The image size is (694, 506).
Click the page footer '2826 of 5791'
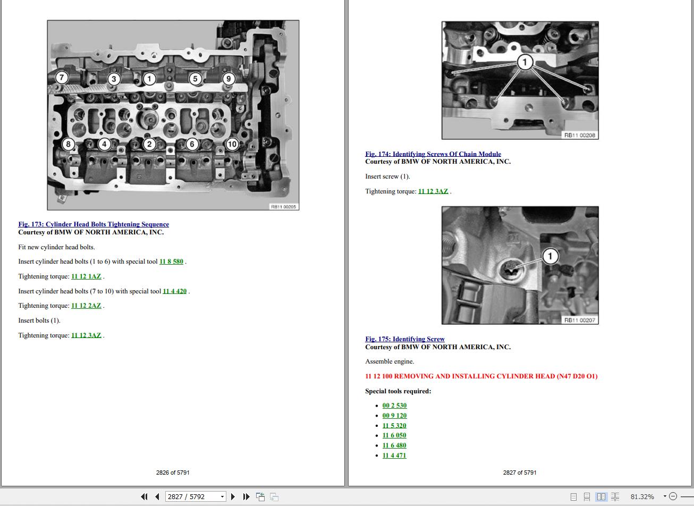(173, 473)
